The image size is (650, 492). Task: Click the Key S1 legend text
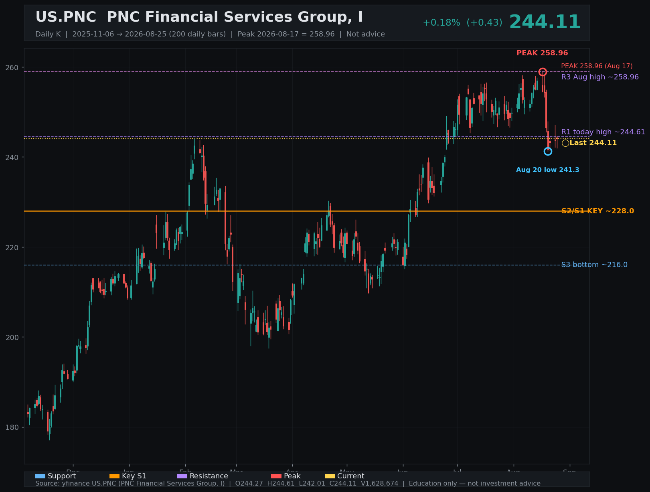tap(134, 476)
